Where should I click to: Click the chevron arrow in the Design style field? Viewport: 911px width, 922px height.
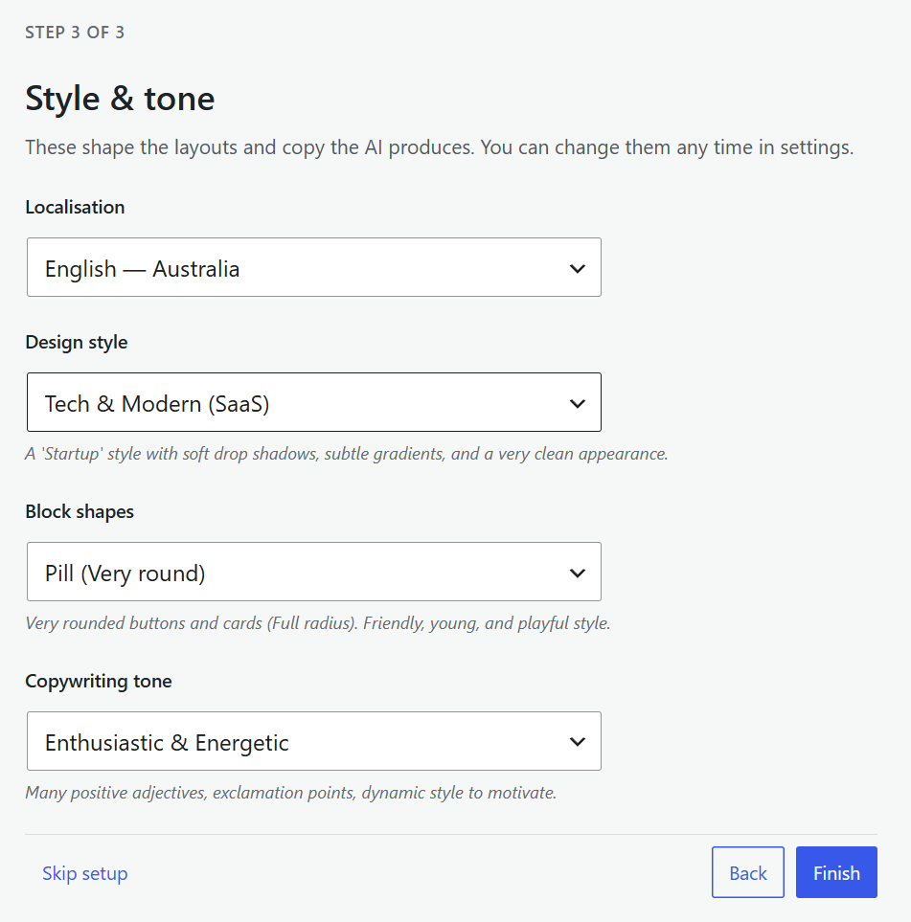pos(578,404)
